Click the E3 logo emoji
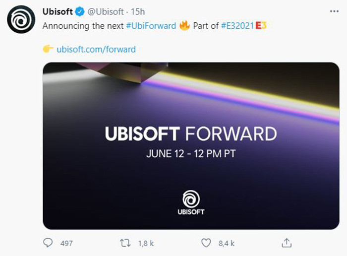 pos(261,26)
